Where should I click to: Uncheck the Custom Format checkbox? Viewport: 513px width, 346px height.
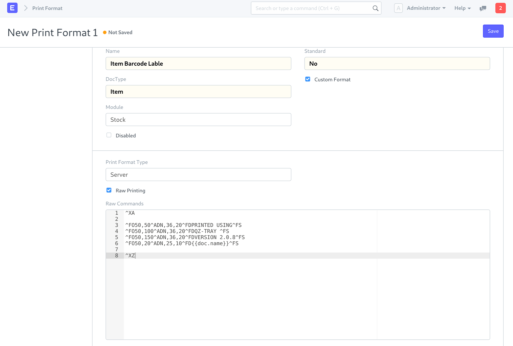(308, 79)
